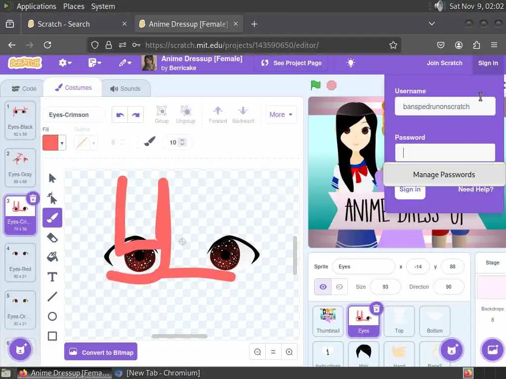Open the browser tab list chevron
This screenshot has height=379, width=506.
point(431,24)
